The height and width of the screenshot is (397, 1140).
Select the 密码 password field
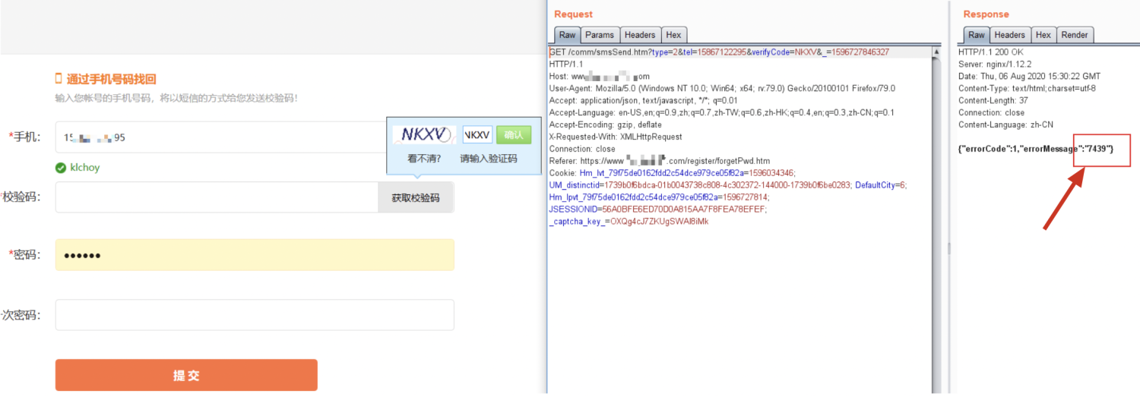coord(255,255)
